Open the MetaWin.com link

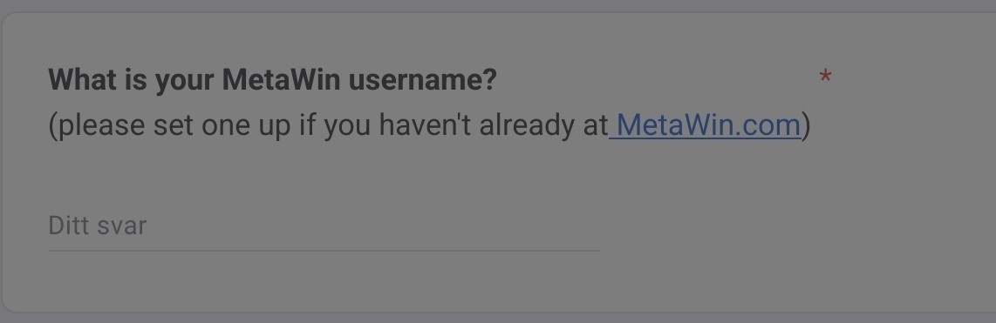[x=708, y=125]
